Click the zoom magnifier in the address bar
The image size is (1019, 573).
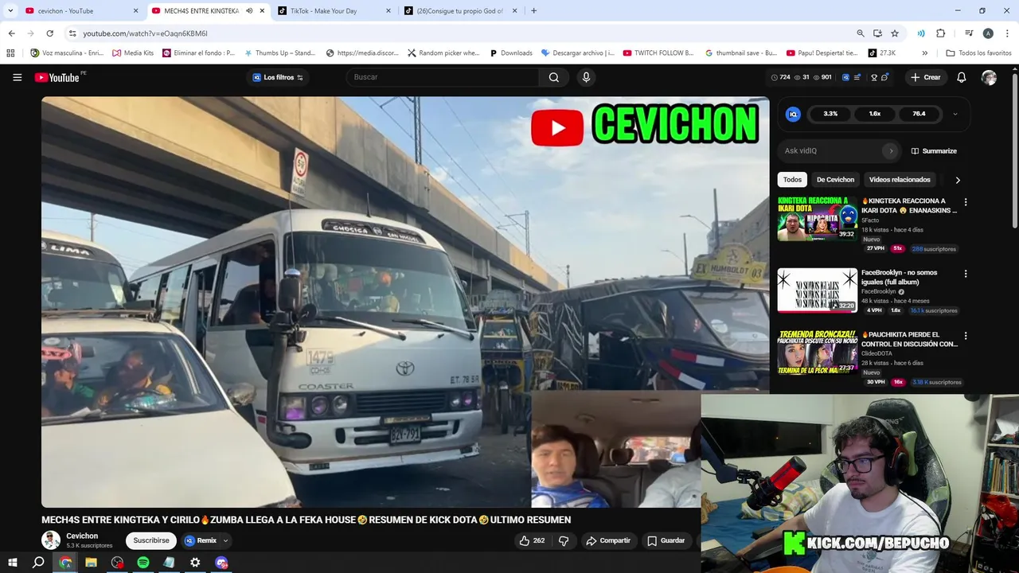(861, 33)
